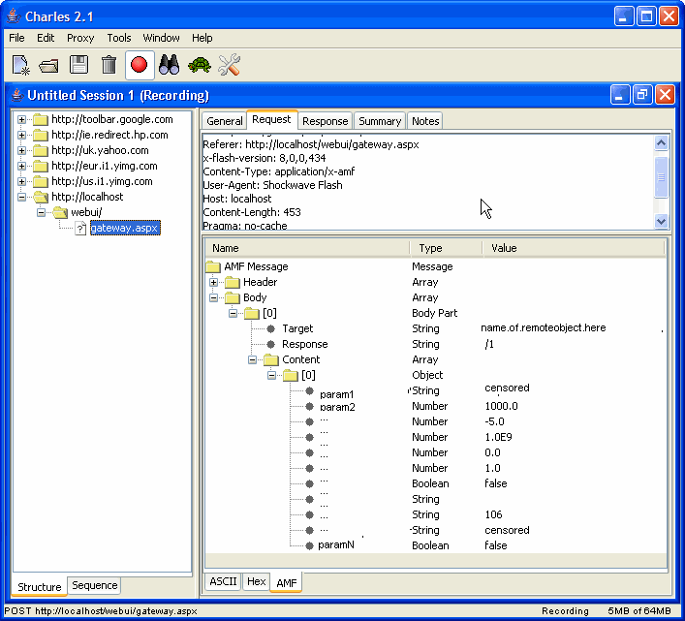Open the Edit menu
685x621 pixels.
click(46, 38)
